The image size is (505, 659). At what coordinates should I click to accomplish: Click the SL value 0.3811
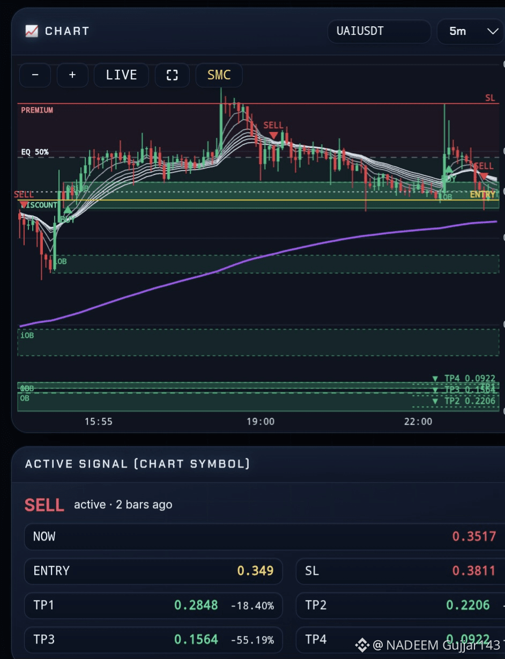coord(474,571)
